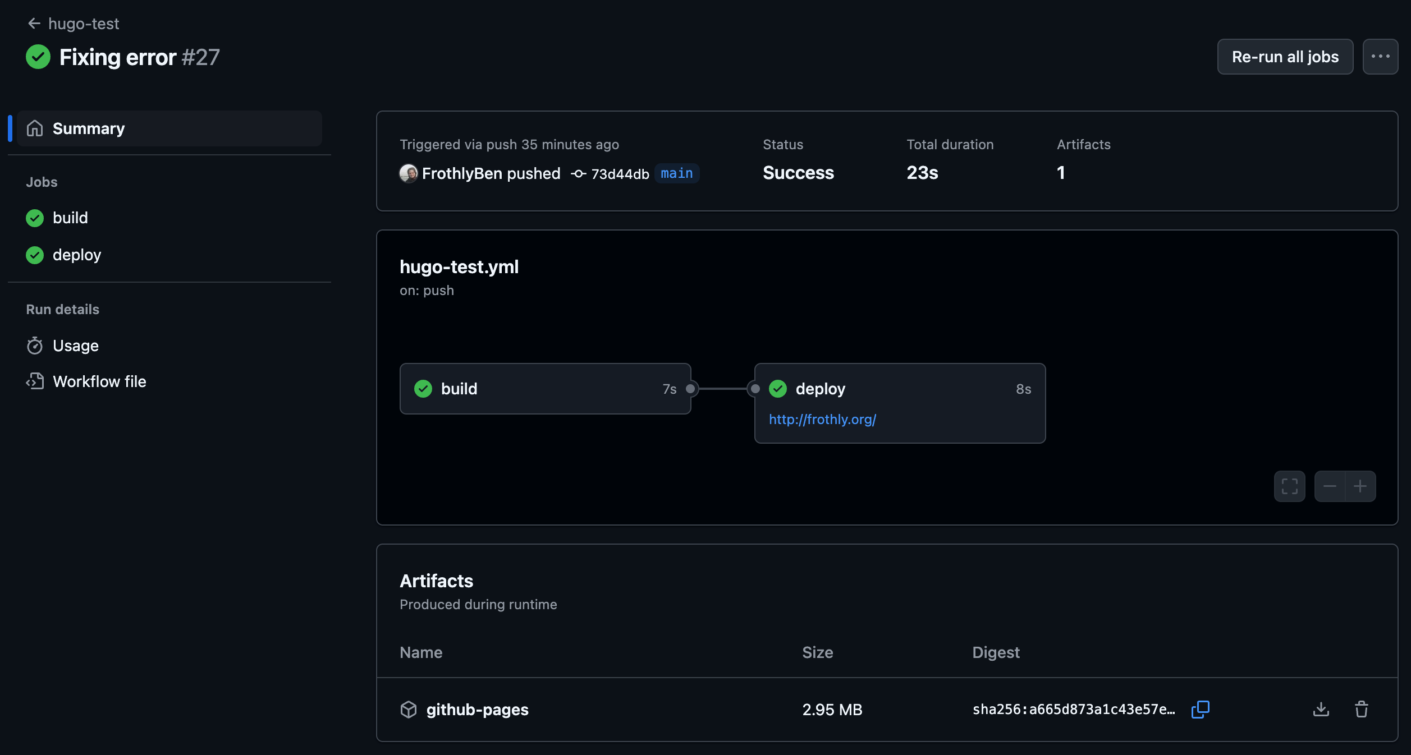Click the Usage stopwatch icon
1411x755 pixels.
(x=35, y=346)
